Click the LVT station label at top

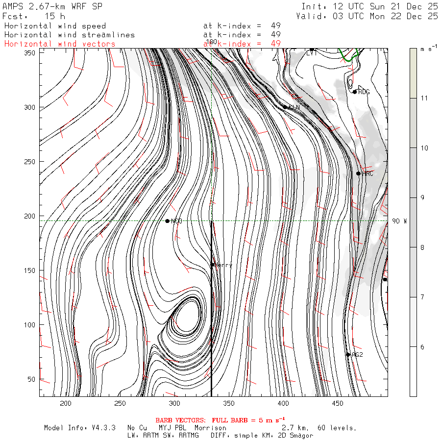pos(312,52)
